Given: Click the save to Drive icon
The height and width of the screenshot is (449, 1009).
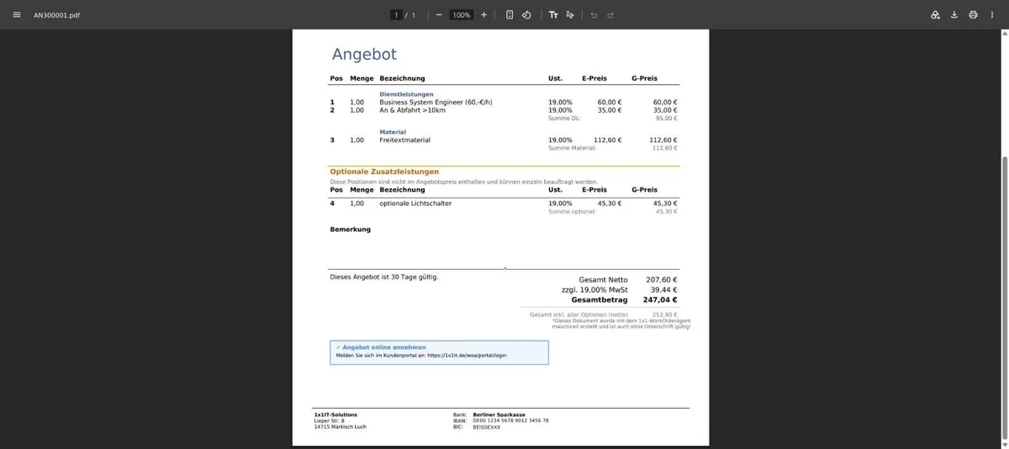Looking at the screenshot, I should point(935,15).
